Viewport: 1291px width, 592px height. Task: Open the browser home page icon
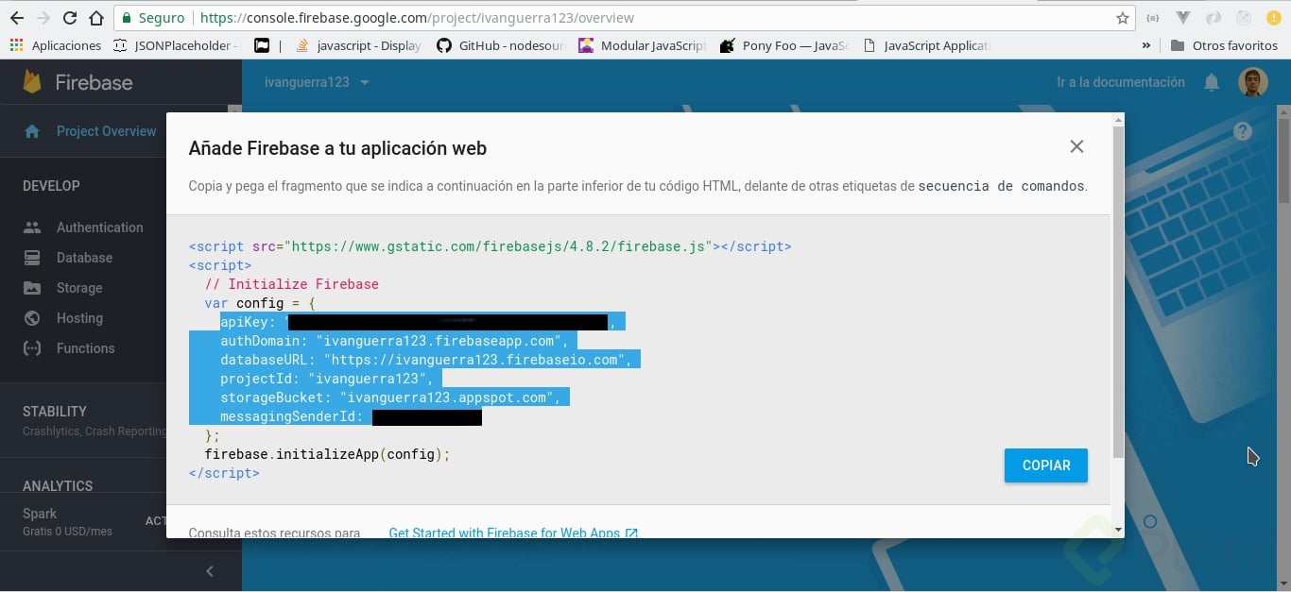(x=95, y=18)
